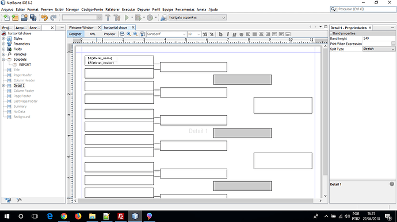The height and width of the screenshot is (222, 397).
Task: Click the New File toolbar icon
Action: (x=6, y=17)
